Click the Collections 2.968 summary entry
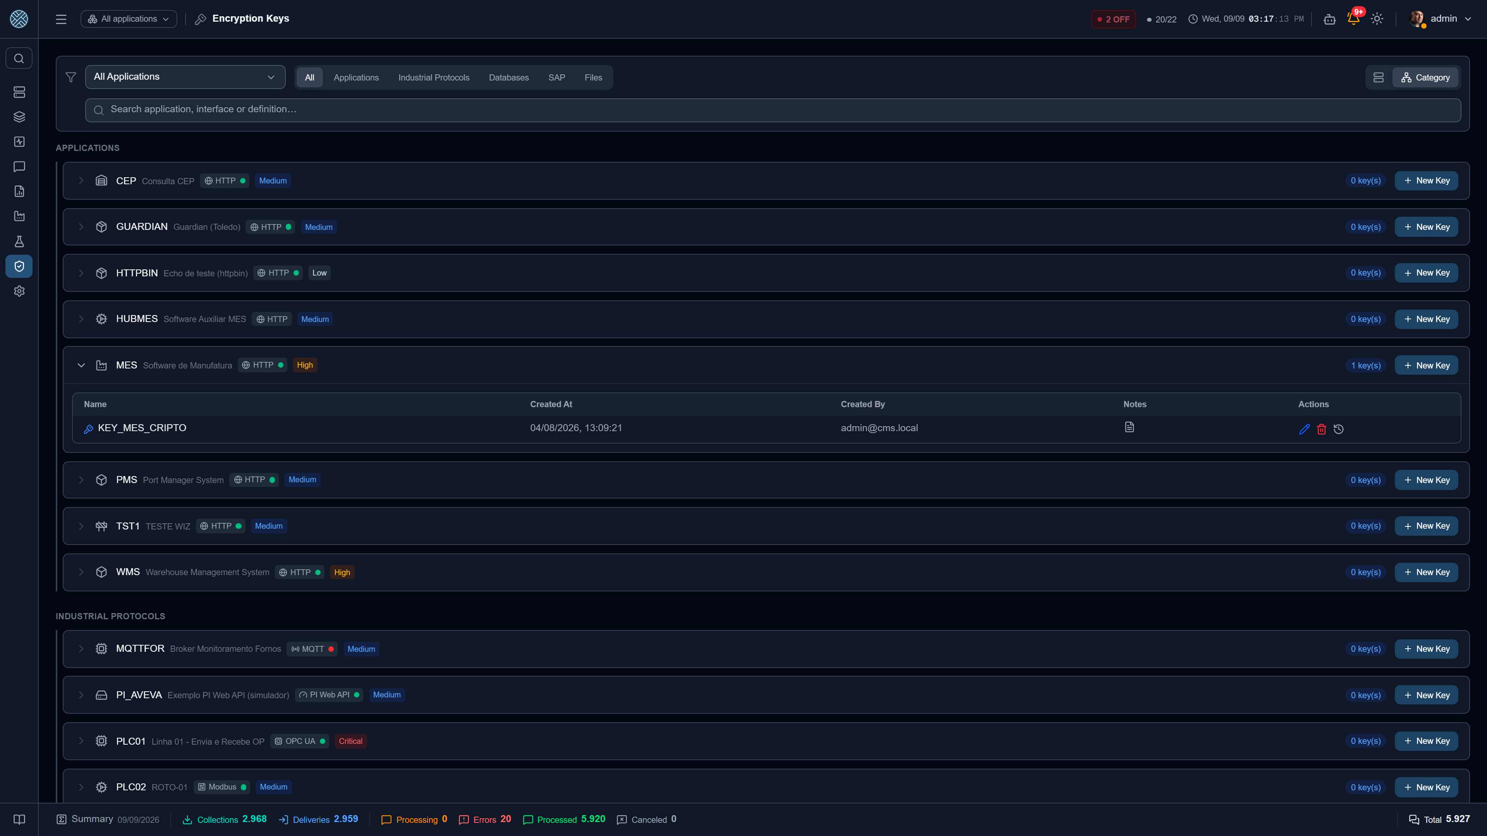 point(225,819)
